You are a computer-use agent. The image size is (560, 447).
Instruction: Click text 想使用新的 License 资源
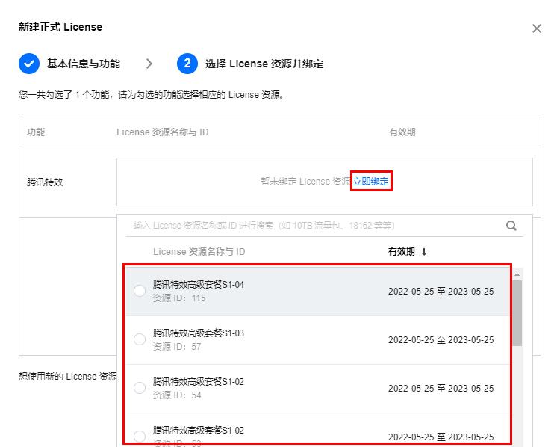67,376
